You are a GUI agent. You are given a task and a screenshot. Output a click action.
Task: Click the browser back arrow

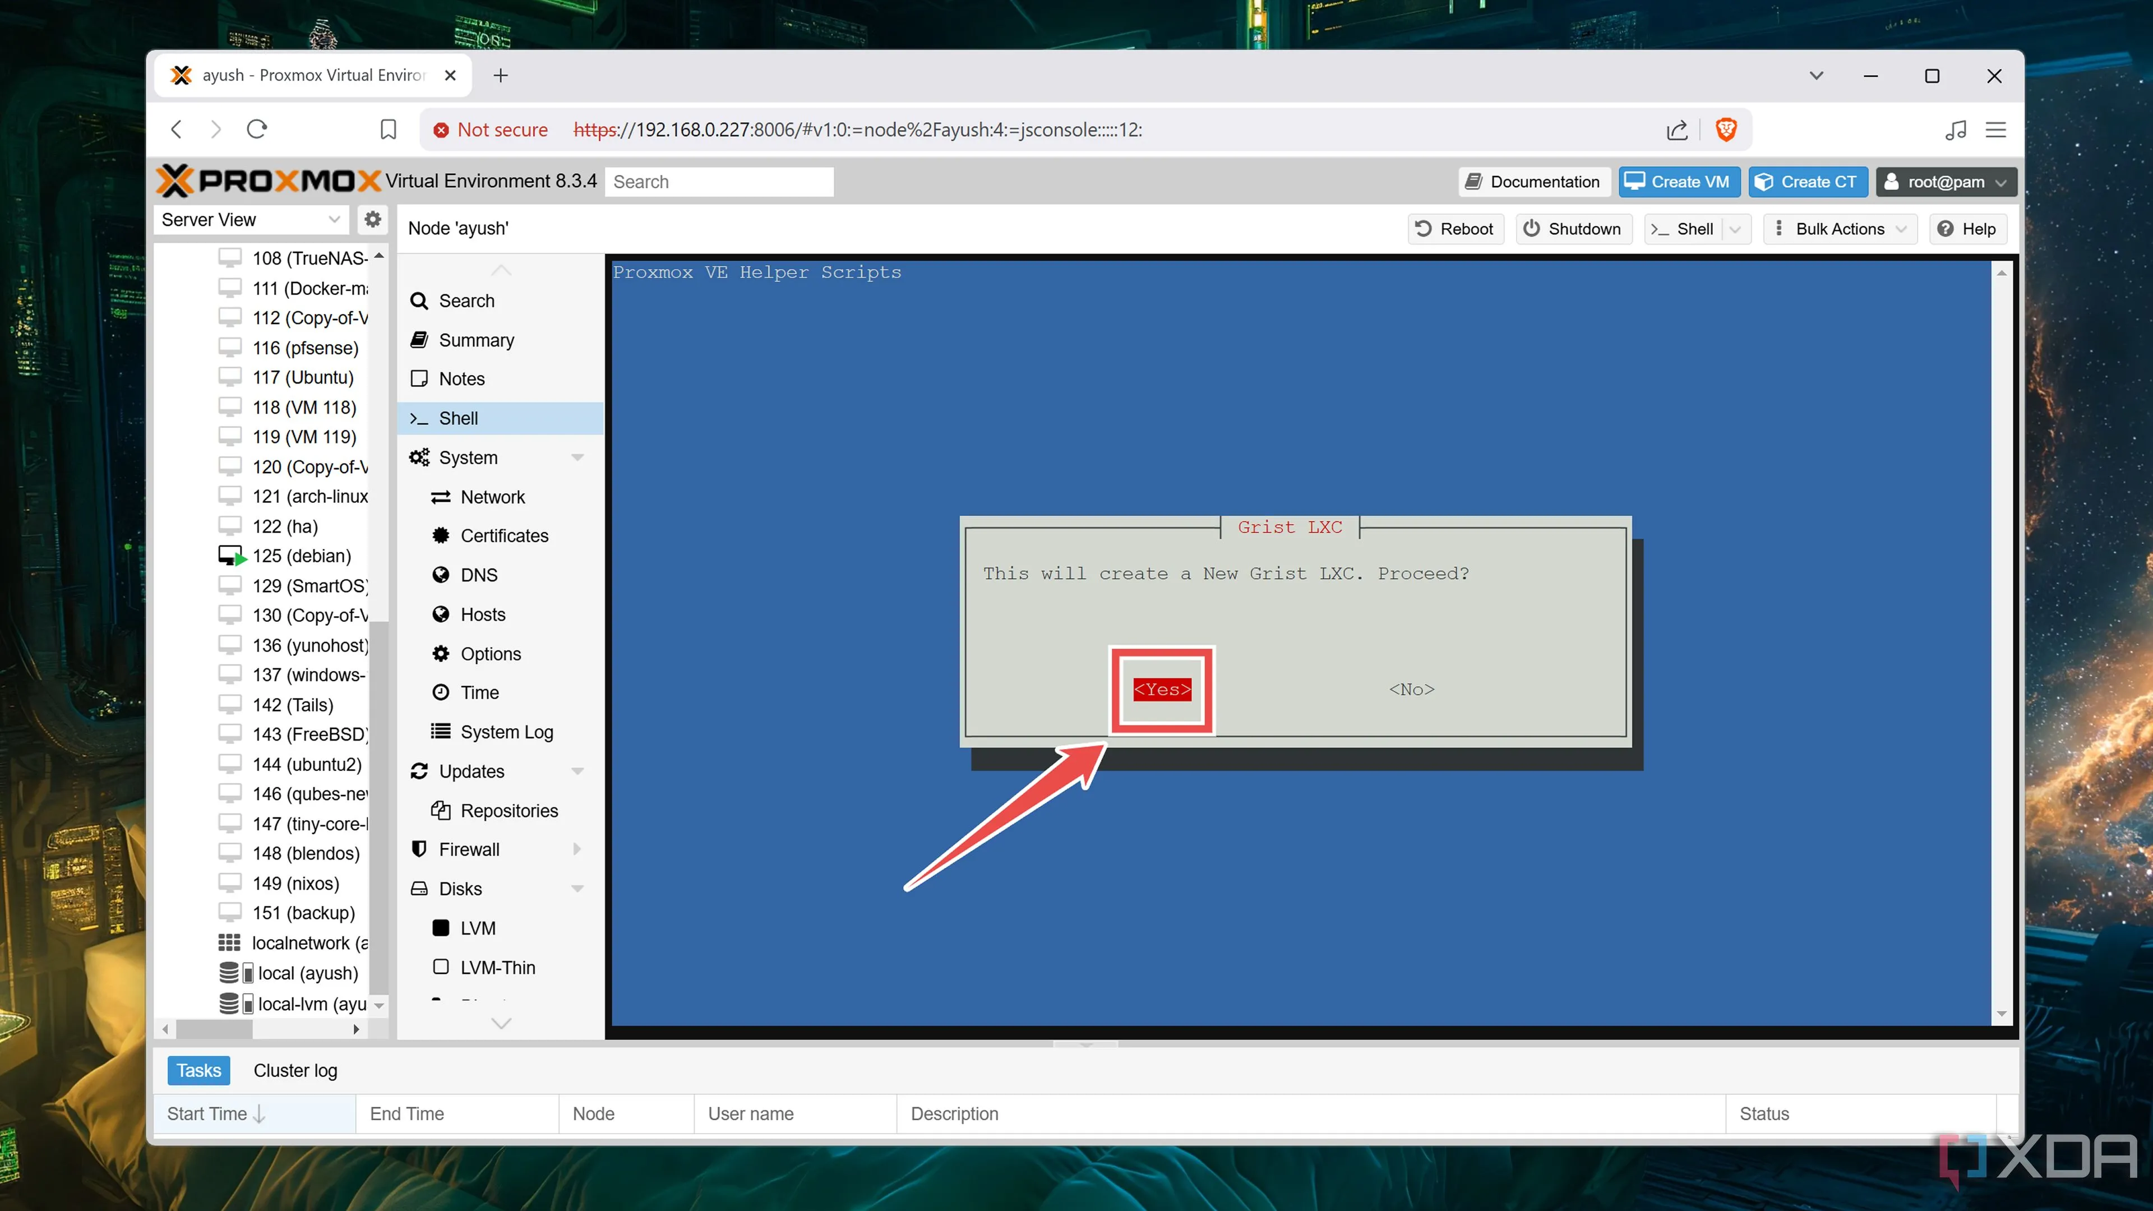[x=177, y=130]
